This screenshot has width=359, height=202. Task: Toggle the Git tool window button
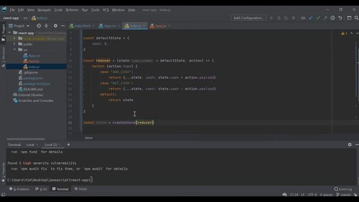[41, 189]
